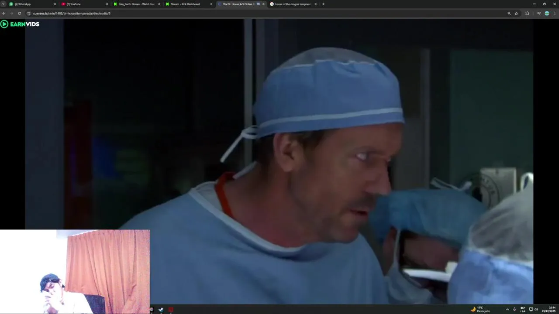Viewport: 559px width, 314px height.
Task: Open the media controls icon
Action: click(x=539, y=14)
